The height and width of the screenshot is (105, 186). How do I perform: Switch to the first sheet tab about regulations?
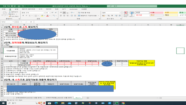29,98
